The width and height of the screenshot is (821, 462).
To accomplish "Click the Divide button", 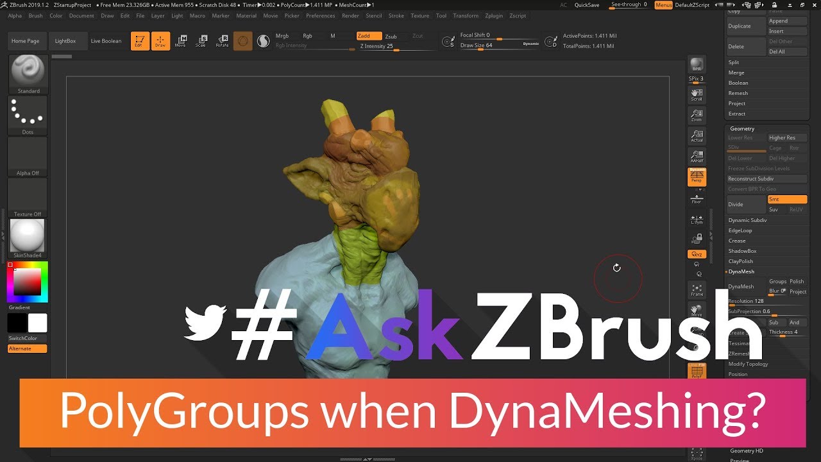I will pyautogui.click(x=747, y=204).
